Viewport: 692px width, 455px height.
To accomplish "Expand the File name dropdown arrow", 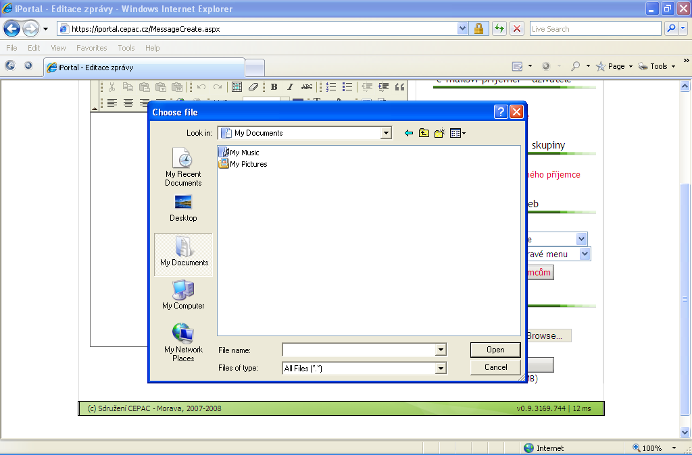I will click(441, 350).
